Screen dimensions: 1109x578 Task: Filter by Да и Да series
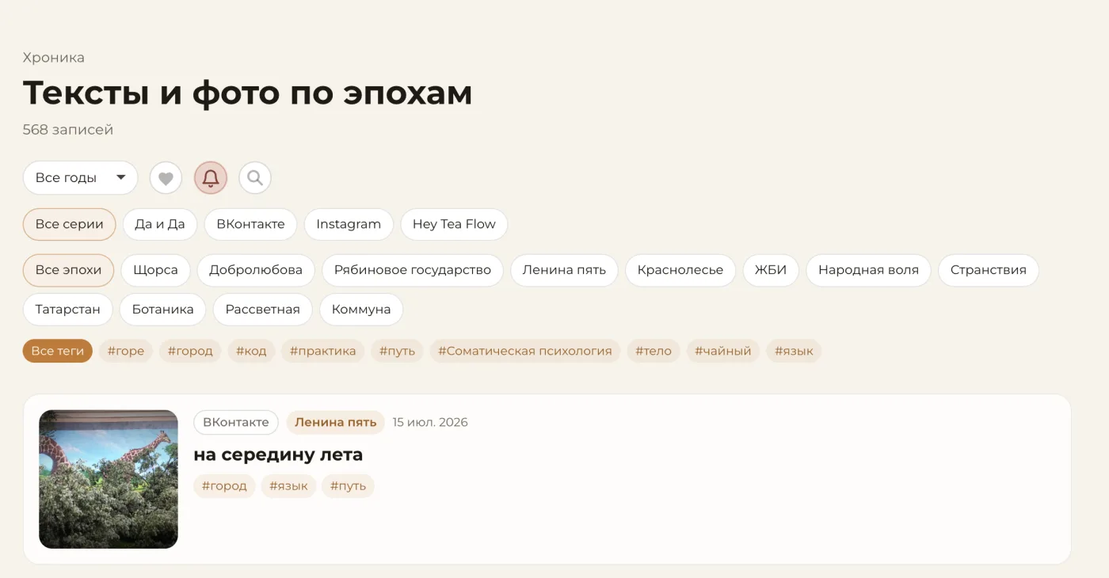click(x=160, y=224)
